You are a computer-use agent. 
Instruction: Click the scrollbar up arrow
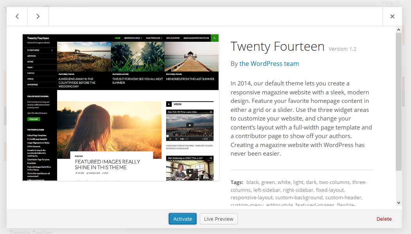coord(398,30)
